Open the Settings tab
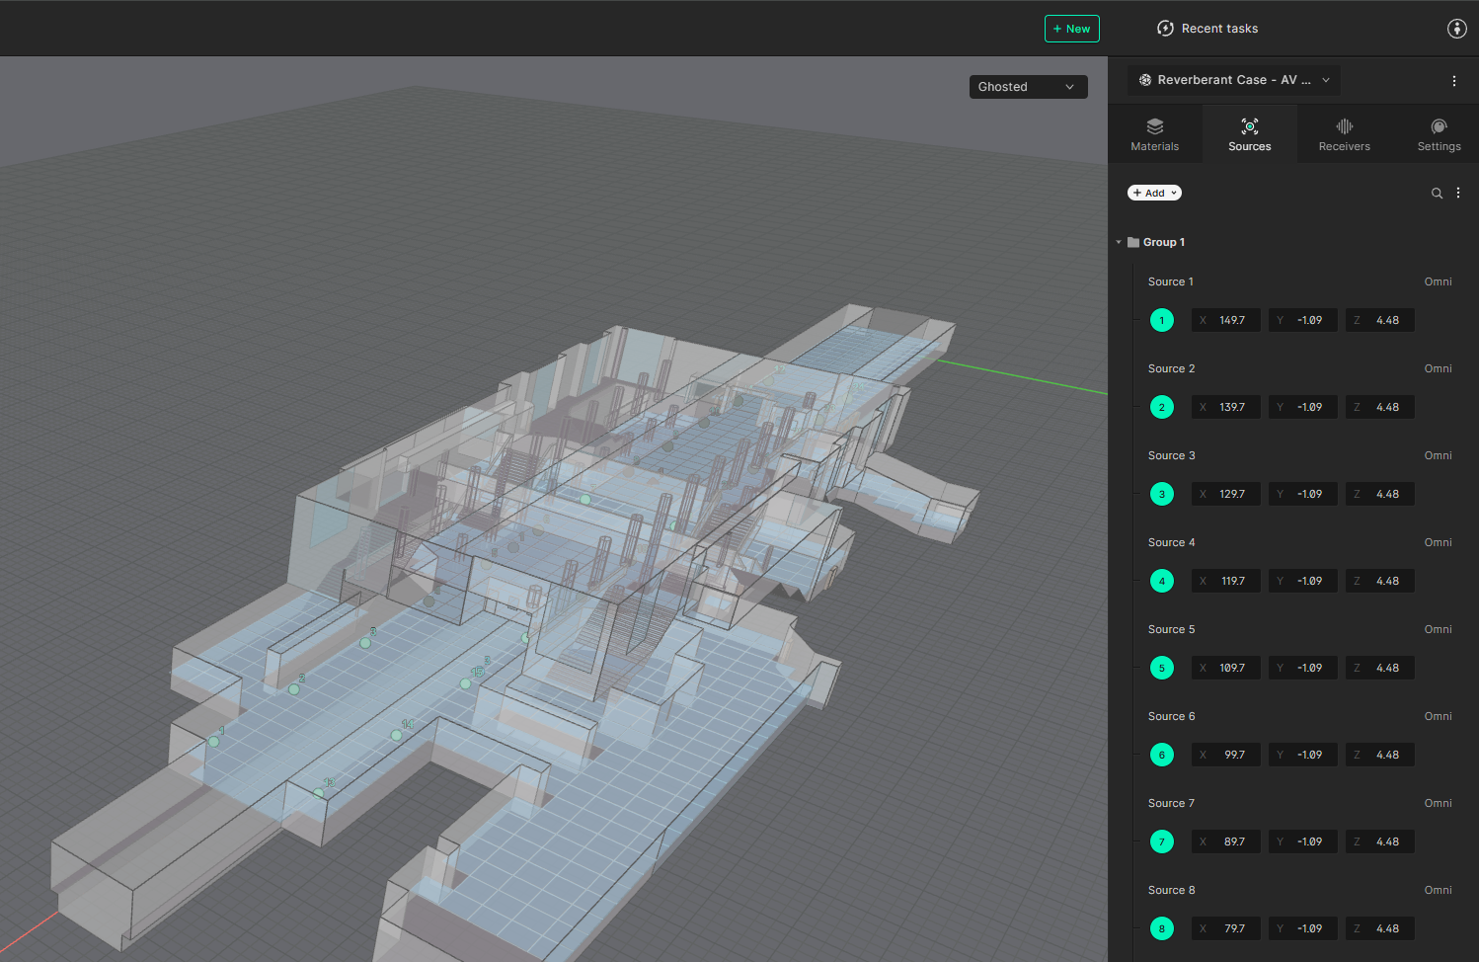Image resolution: width=1479 pixels, height=962 pixels. 1439,135
